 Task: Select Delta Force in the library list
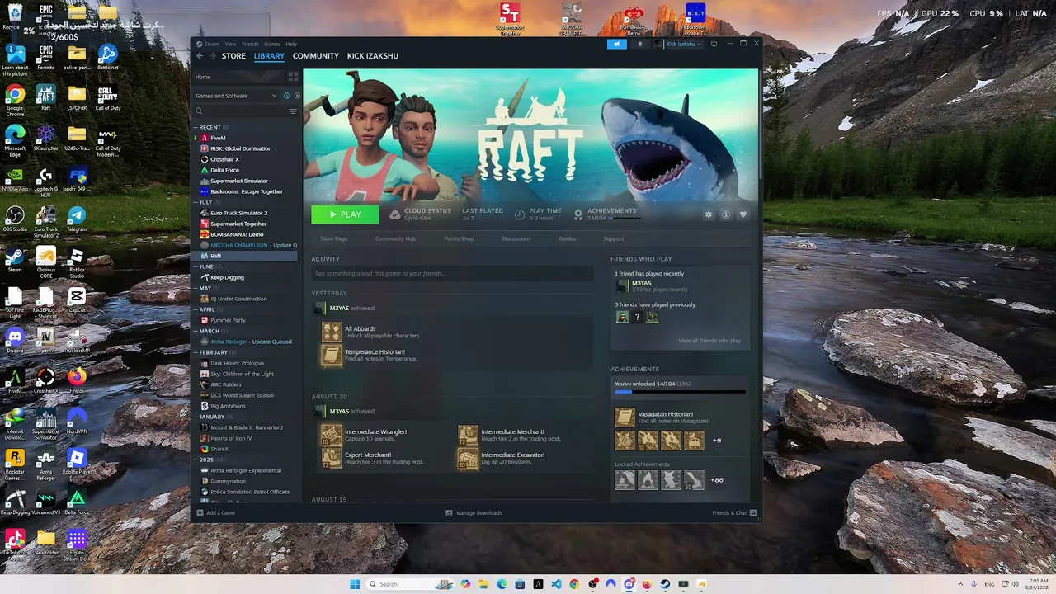(x=224, y=170)
